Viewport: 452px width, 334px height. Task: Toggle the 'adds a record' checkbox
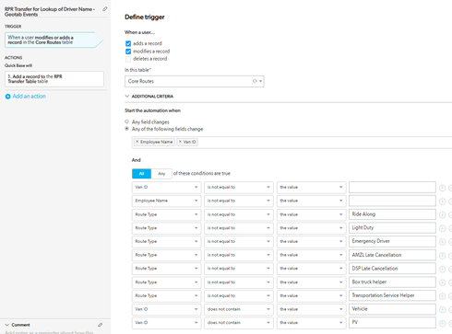(128, 43)
